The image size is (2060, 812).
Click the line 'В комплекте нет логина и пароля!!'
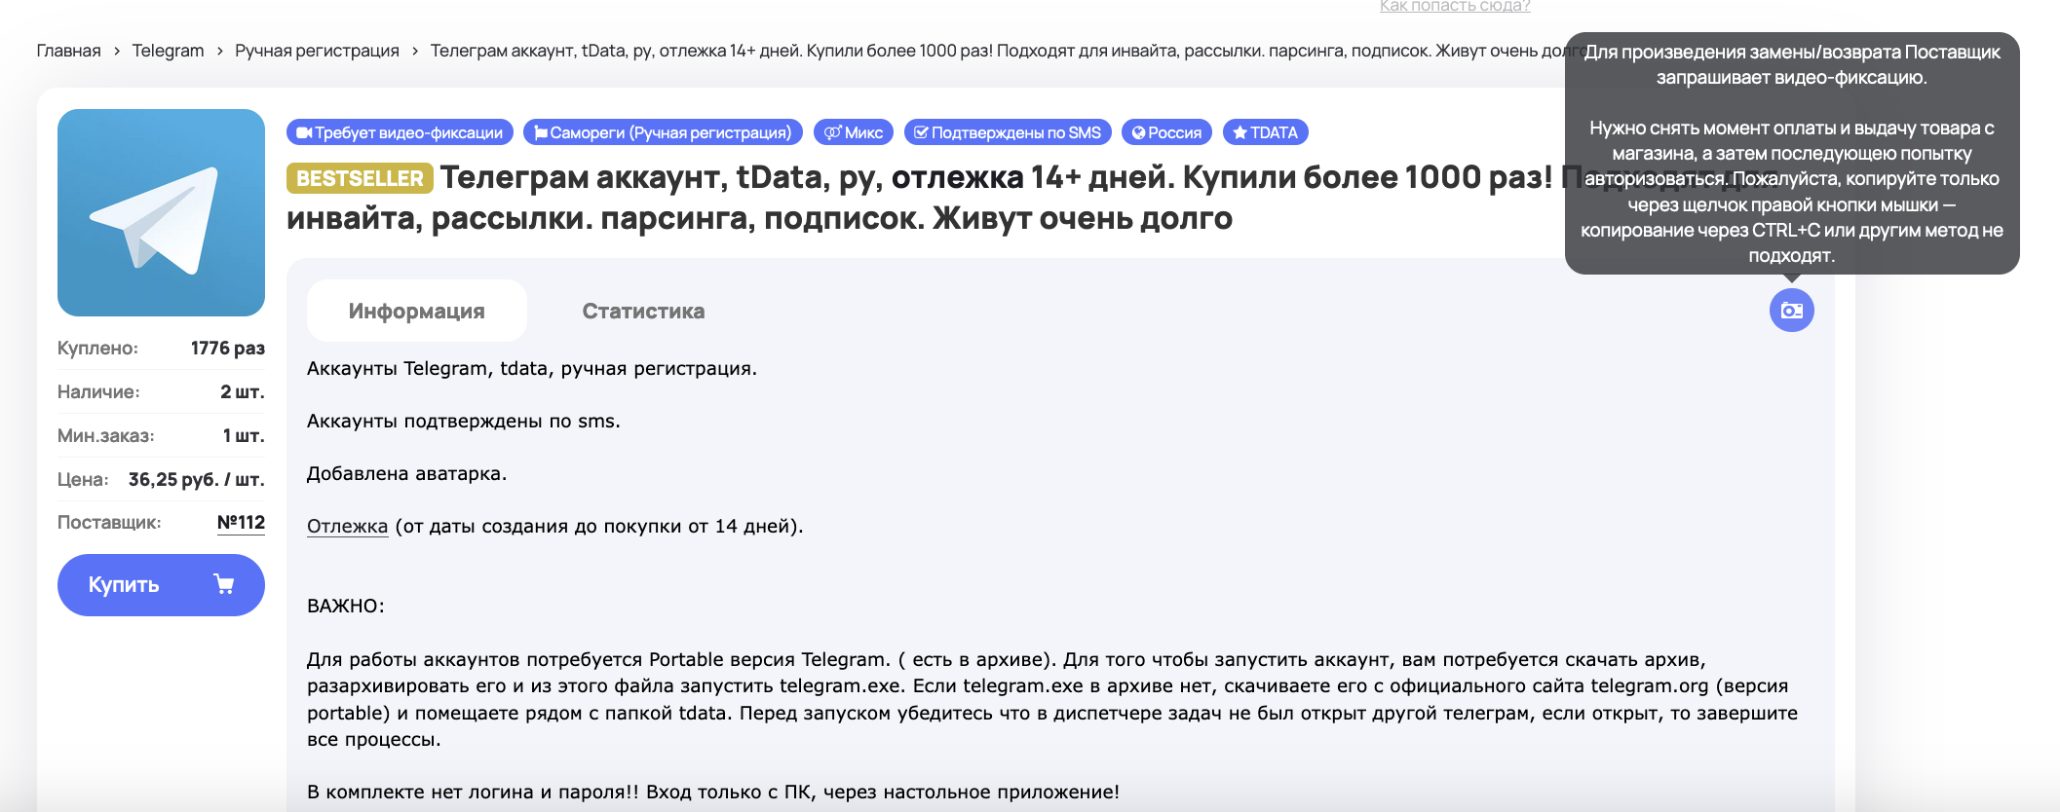(x=474, y=793)
